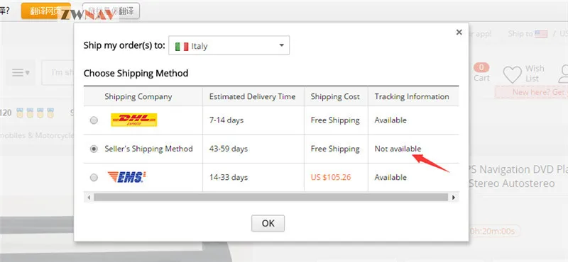
Task: Click the Tracking Information column header
Action: [412, 97]
